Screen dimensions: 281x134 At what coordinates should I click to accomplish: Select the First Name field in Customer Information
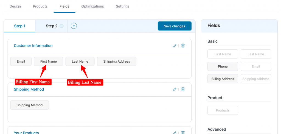coord(49,61)
